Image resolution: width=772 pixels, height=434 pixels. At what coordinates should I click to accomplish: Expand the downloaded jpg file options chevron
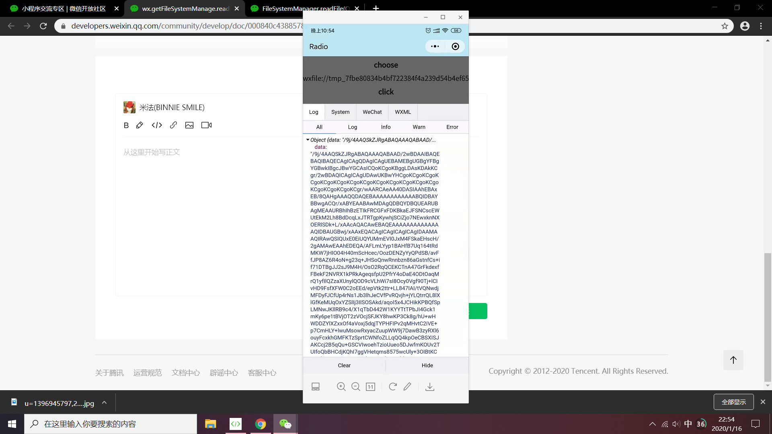pos(104,403)
